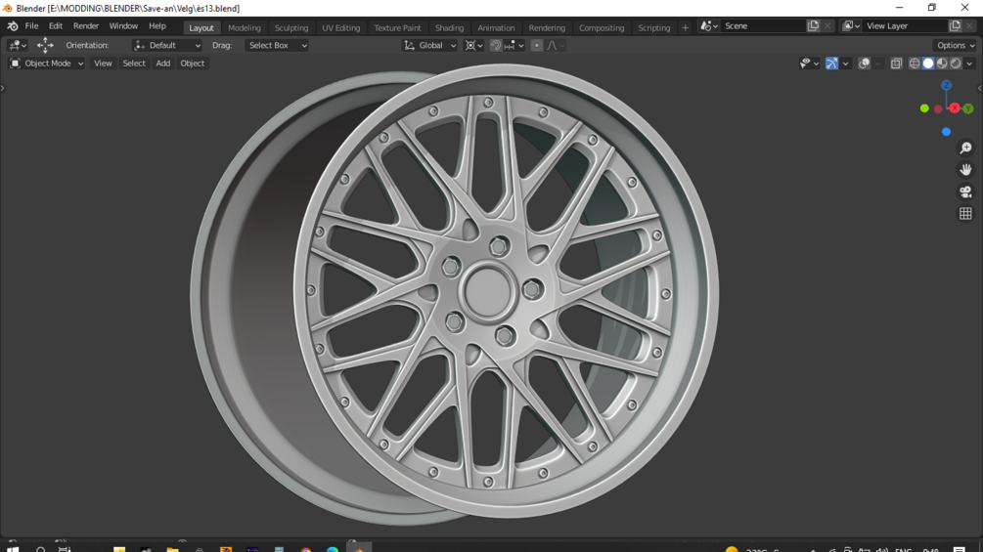The width and height of the screenshot is (983, 552).
Task: Expand the Global transform orientation dropdown
Action: click(430, 45)
